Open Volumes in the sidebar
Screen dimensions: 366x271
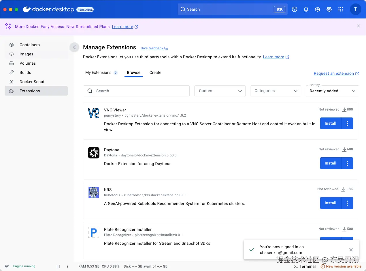pyautogui.click(x=36, y=63)
